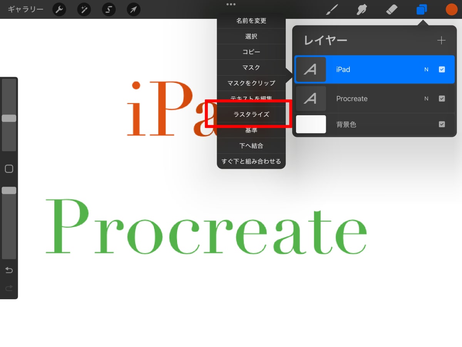Open the Adjustments magic wand menu
This screenshot has height=347, width=462.
coord(84,10)
